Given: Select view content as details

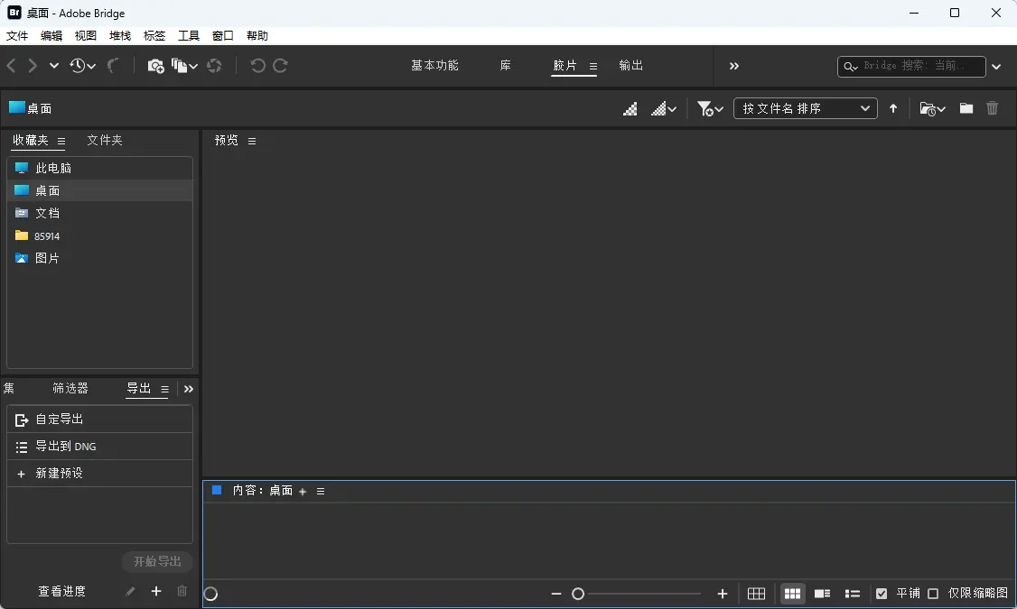Looking at the screenshot, I should pos(823,594).
